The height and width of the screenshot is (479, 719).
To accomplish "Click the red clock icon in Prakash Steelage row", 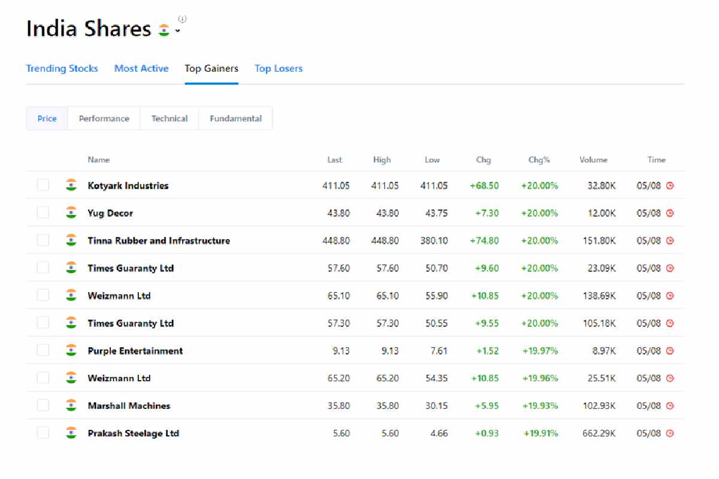I will [x=670, y=433].
